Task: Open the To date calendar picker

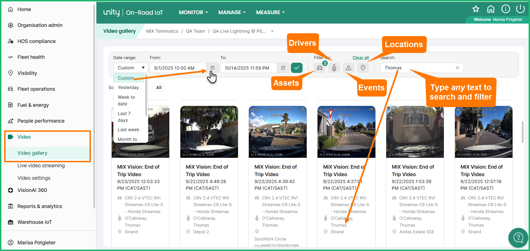Action: [283, 68]
